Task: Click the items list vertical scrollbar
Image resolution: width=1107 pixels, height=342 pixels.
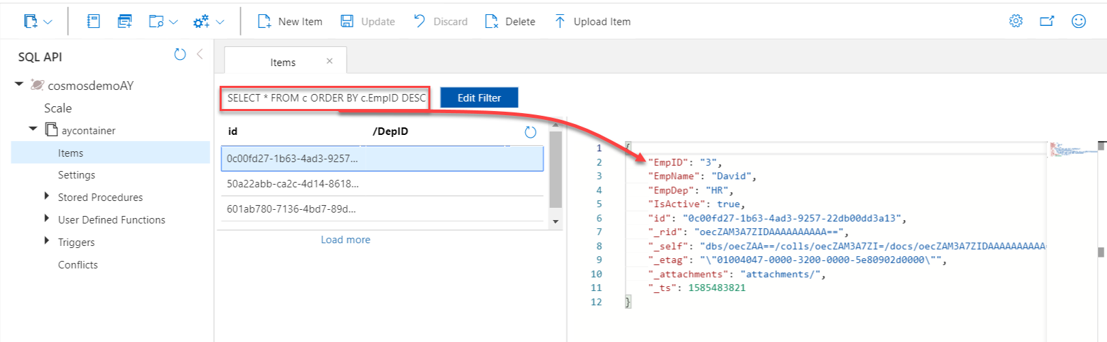Action: 555,170
